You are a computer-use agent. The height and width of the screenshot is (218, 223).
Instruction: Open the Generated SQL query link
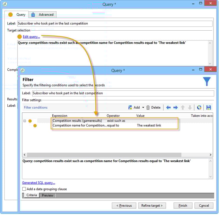(39, 183)
